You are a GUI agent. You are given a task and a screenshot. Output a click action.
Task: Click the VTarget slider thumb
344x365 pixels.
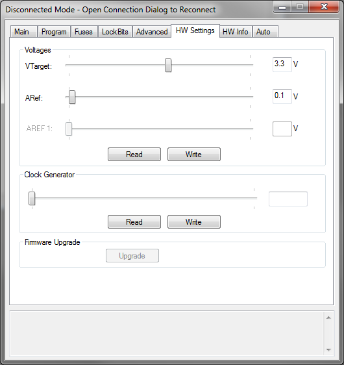pyautogui.click(x=168, y=66)
